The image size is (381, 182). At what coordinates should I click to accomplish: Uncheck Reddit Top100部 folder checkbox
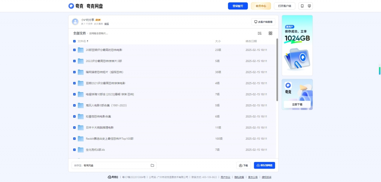point(74,139)
